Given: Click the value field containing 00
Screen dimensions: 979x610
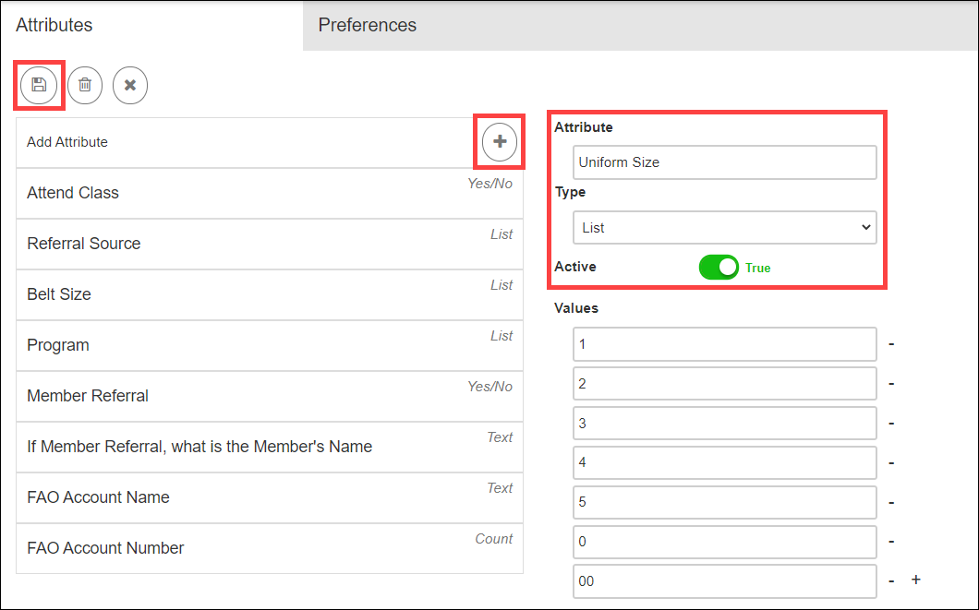Looking at the screenshot, I should (x=725, y=581).
